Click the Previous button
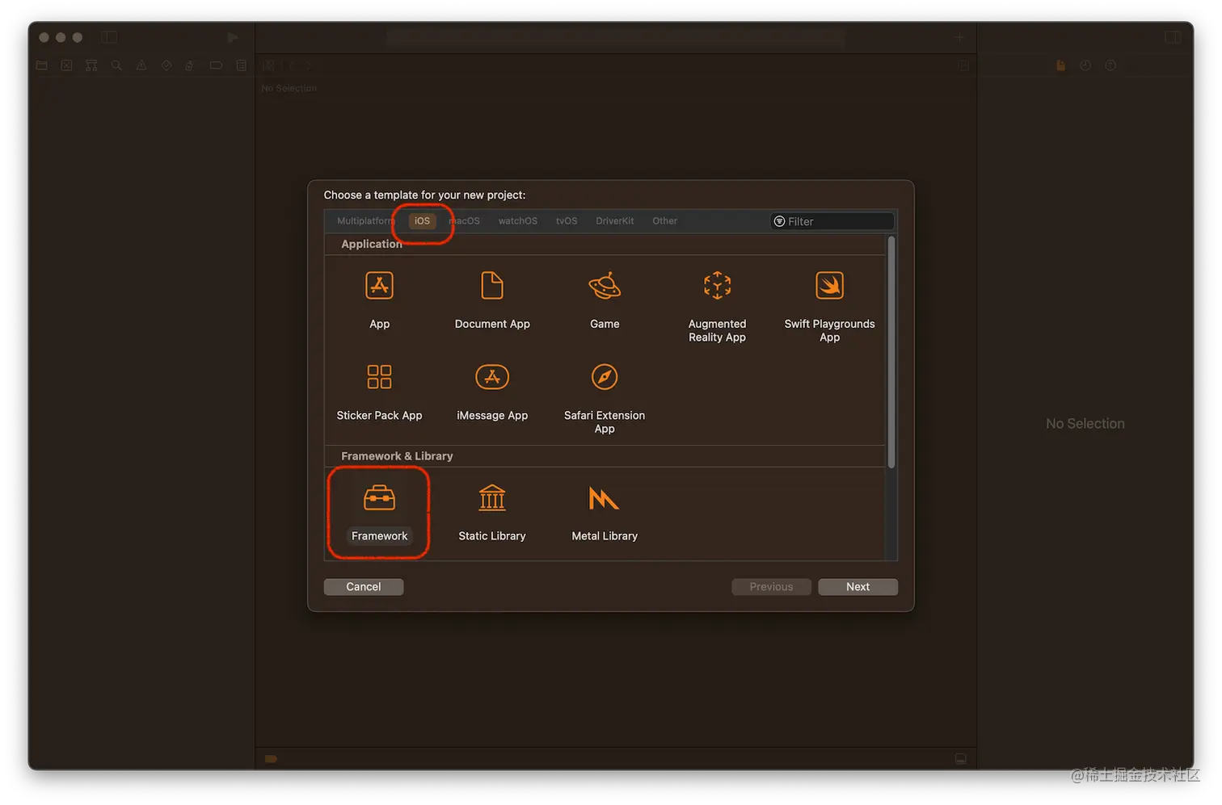The height and width of the screenshot is (805, 1222). coord(771,587)
